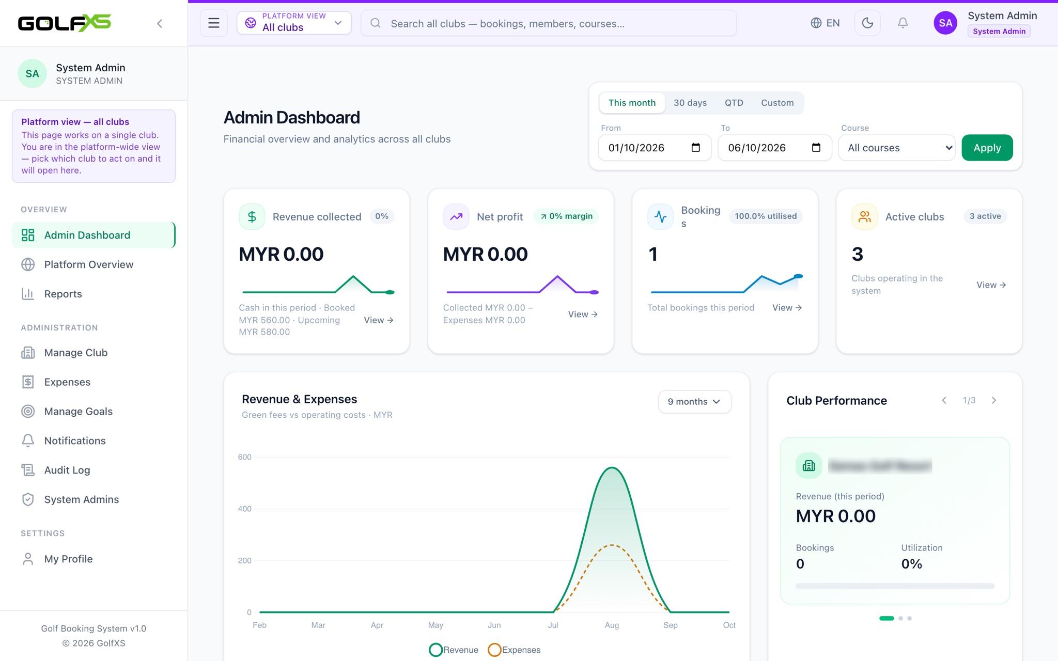Open the To date calendar picker icon
The width and height of the screenshot is (1058, 661).
pos(816,148)
